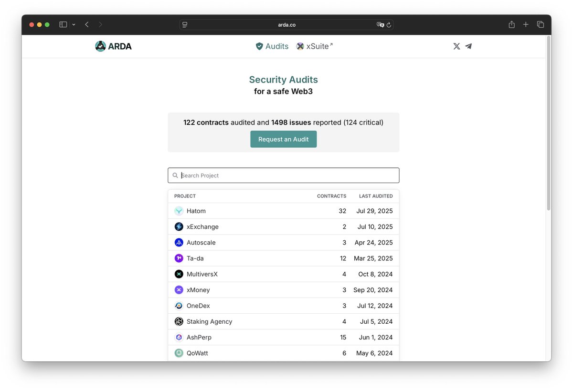Screen dimensions: 573x390
Task: Click AshPerp's contract count 15
Action: pyautogui.click(x=343, y=337)
